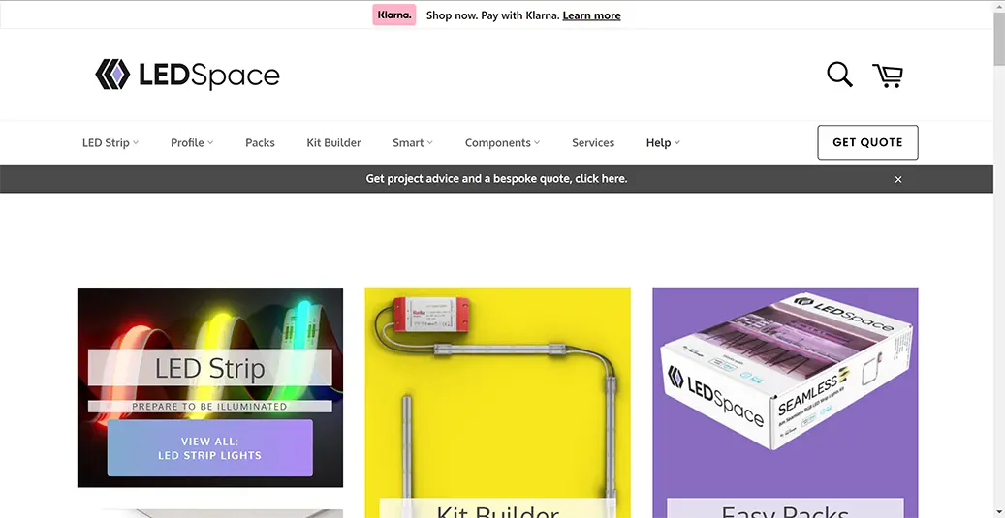Open the search magnifier icon
Viewport: 1005px width, 518px height.
coord(839,75)
